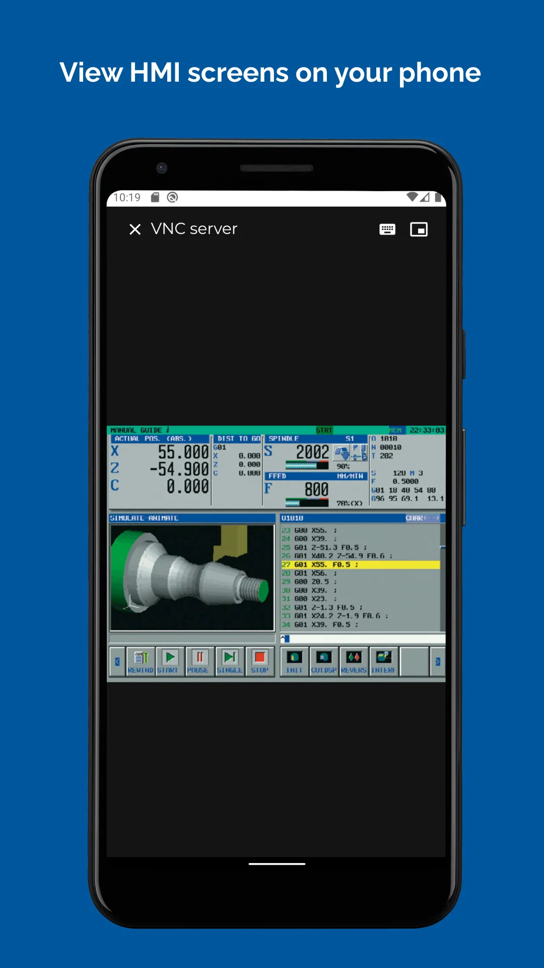Click the tool turret status icon
The width and height of the screenshot is (544, 968).
click(359, 452)
